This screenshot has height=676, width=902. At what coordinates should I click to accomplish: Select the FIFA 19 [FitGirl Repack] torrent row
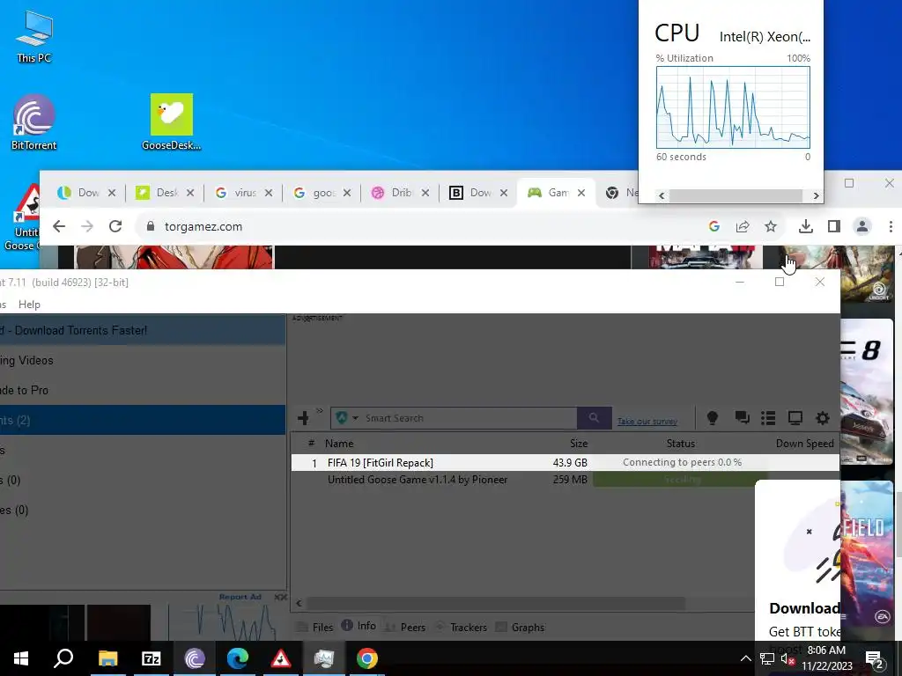[x=565, y=463]
